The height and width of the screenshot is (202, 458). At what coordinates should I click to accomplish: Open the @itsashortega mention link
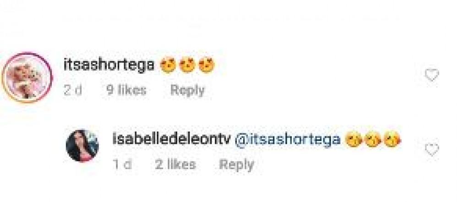(288, 139)
